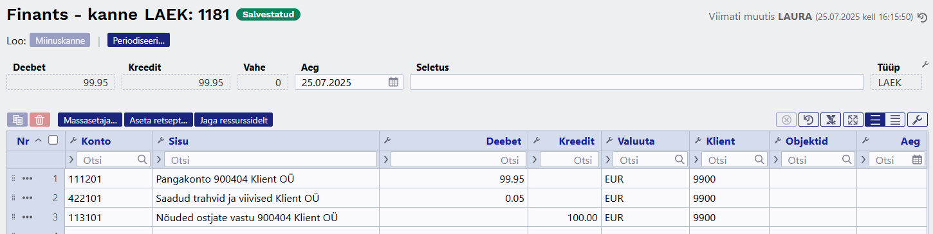The height and width of the screenshot is (234, 933).
Task: Click the table undo/restore icon
Action: click(808, 120)
